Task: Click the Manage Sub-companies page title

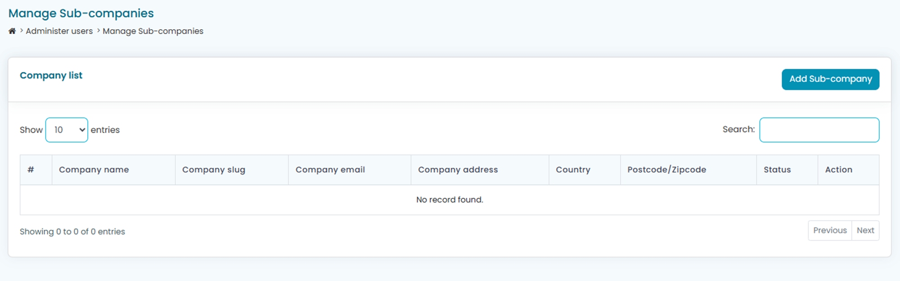Action: (81, 13)
